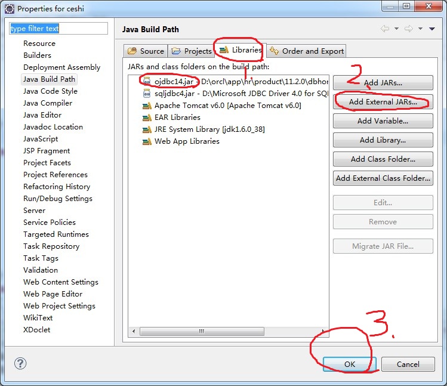Click Add External Class Folder... button
447x386 pixels.
pos(383,178)
